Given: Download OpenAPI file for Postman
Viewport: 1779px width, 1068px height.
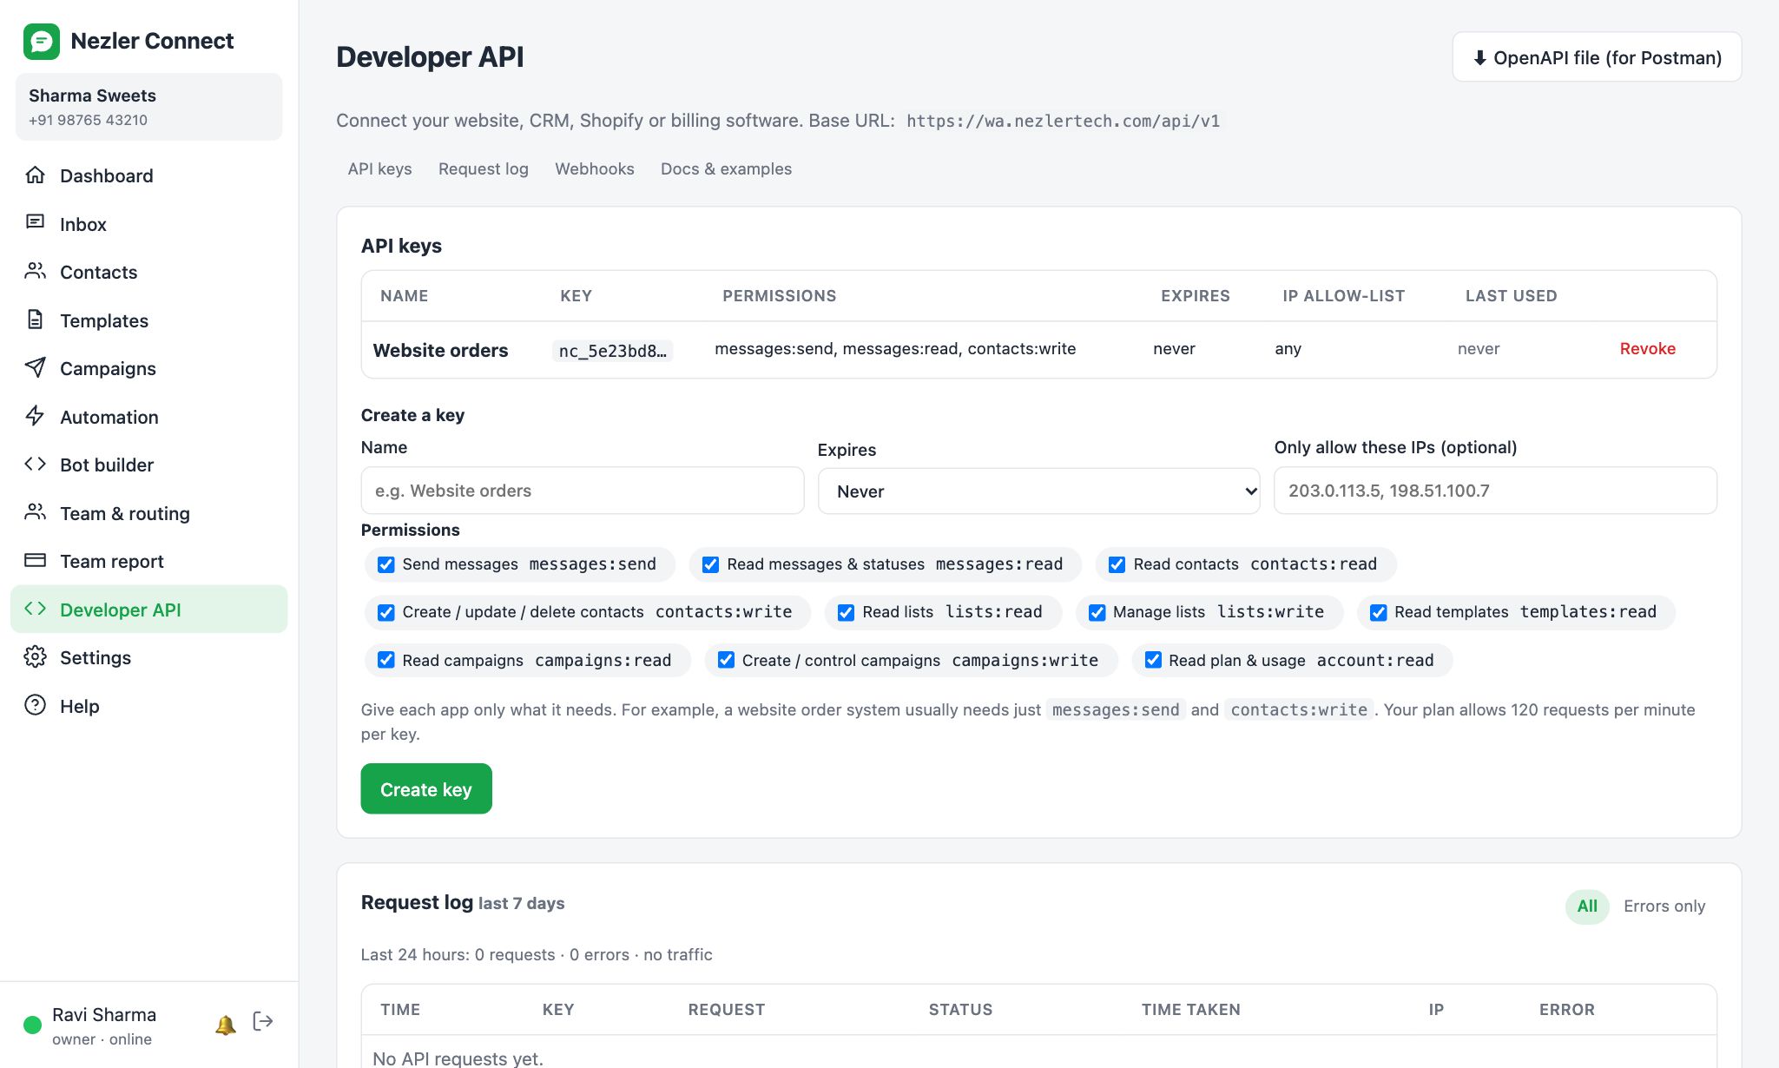Looking at the screenshot, I should click(x=1597, y=57).
